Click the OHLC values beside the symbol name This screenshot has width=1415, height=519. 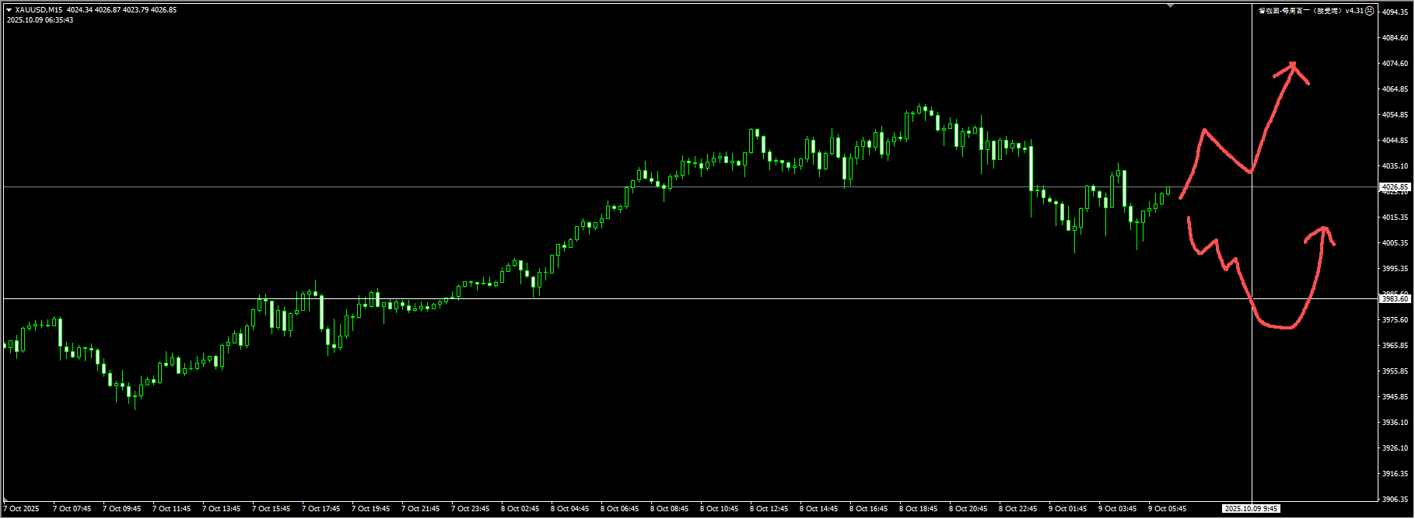[x=121, y=10]
